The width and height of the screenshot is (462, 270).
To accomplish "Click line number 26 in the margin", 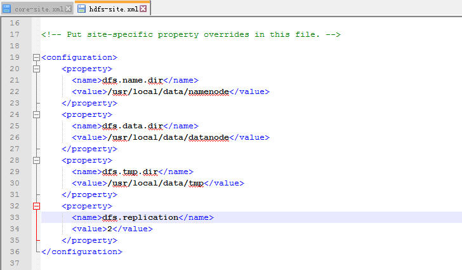I will pyautogui.click(x=15, y=137).
